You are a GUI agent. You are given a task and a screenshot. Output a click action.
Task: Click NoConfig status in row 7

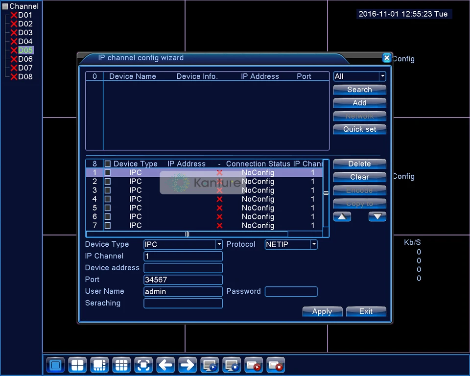tap(258, 225)
